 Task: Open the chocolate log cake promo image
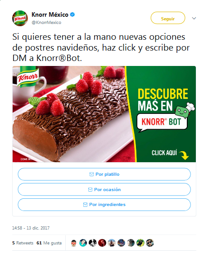click(x=104, y=114)
